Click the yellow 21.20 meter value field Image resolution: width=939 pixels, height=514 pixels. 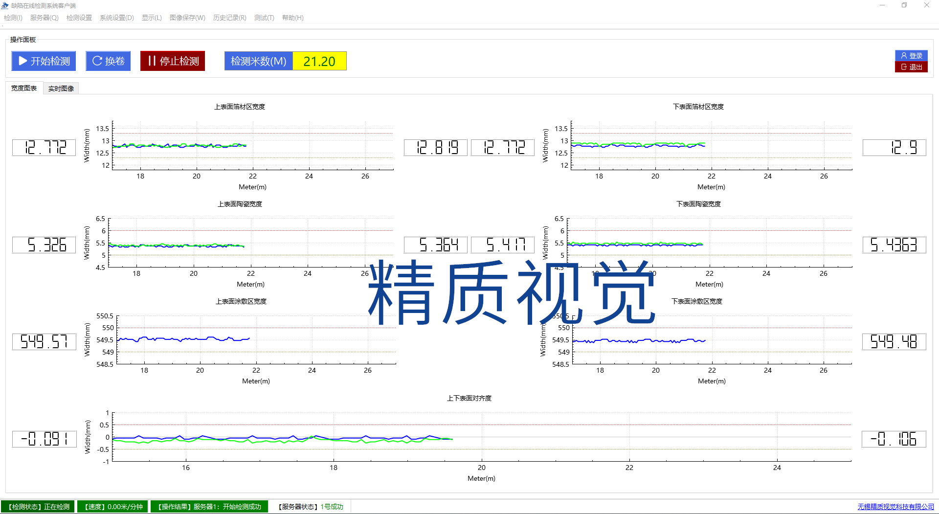(x=319, y=61)
